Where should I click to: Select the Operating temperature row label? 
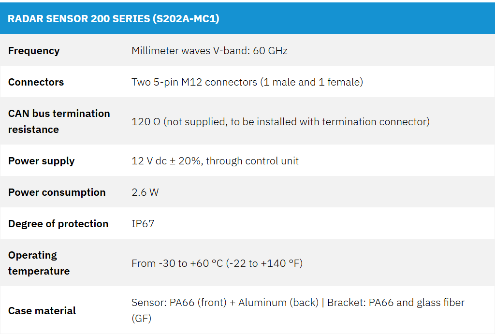point(39,263)
